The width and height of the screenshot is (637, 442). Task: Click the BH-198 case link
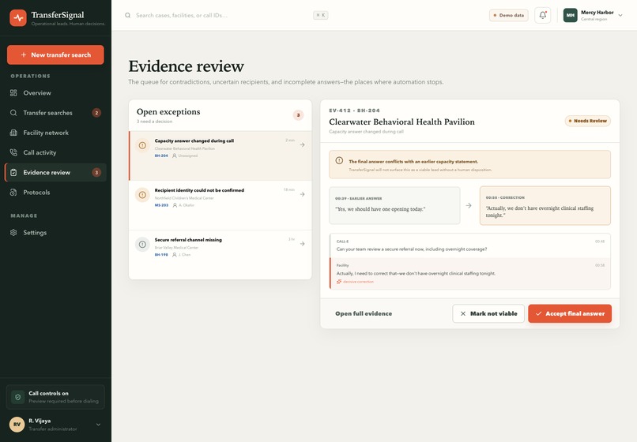[161, 255]
